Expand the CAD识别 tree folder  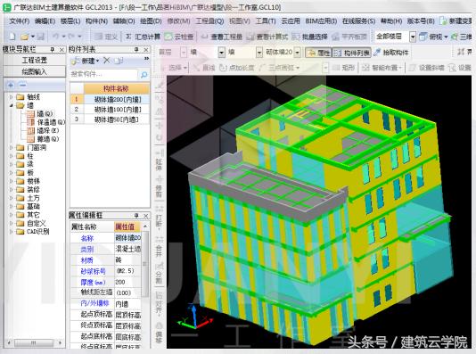(12, 232)
